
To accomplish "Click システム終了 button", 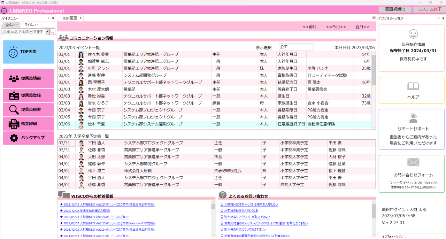I will pyautogui.click(x=430, y=9).
